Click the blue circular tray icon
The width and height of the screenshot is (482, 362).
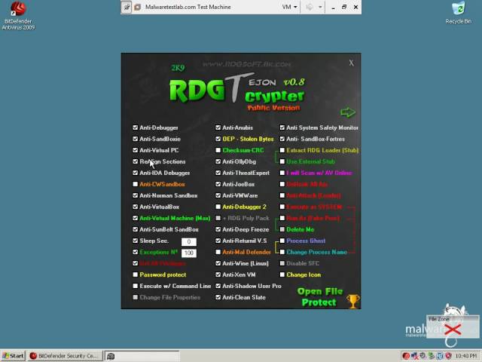click(440, 356)
